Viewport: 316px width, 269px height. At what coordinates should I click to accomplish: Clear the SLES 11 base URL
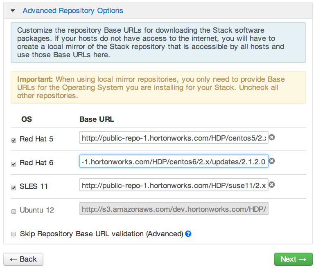pyautogui.click(x=271, y=185)
